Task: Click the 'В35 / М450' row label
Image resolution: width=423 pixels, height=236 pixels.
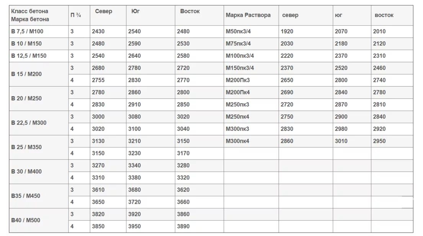Action: click(x=39, y=196)
